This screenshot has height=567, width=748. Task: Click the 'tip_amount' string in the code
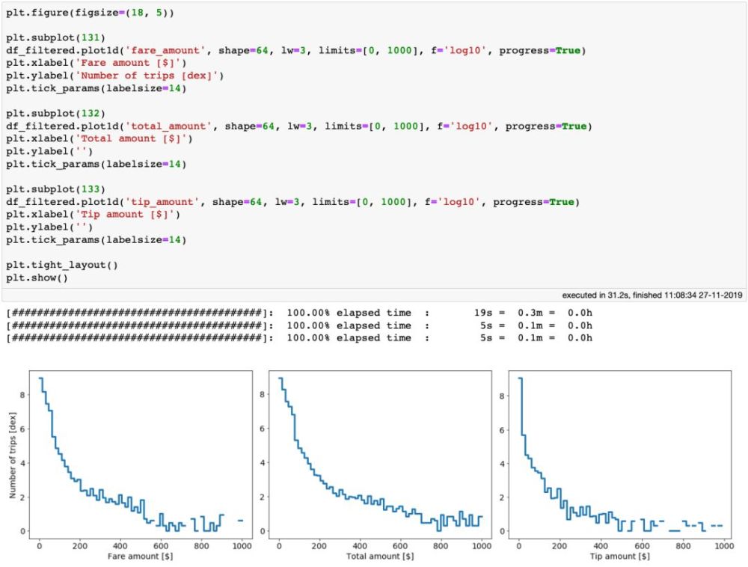[x=162, y=202]
